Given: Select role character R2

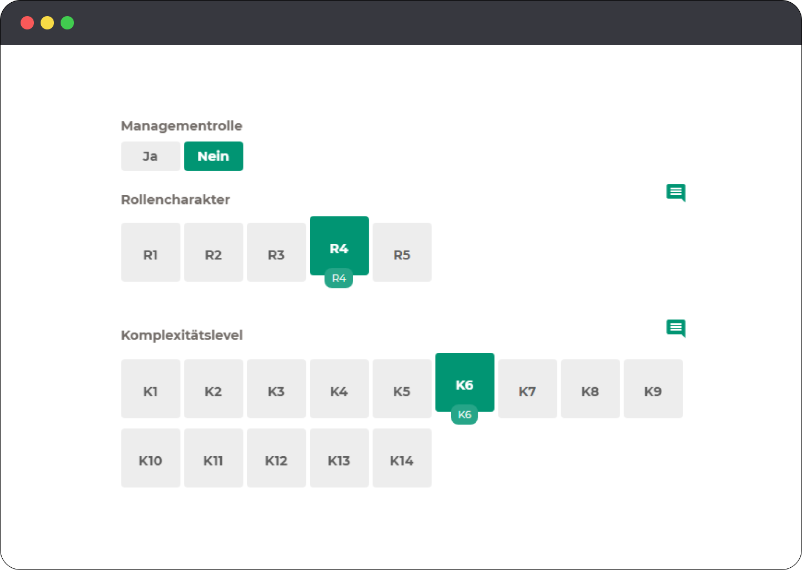Looking at the screenshot, I should [214, 252].
